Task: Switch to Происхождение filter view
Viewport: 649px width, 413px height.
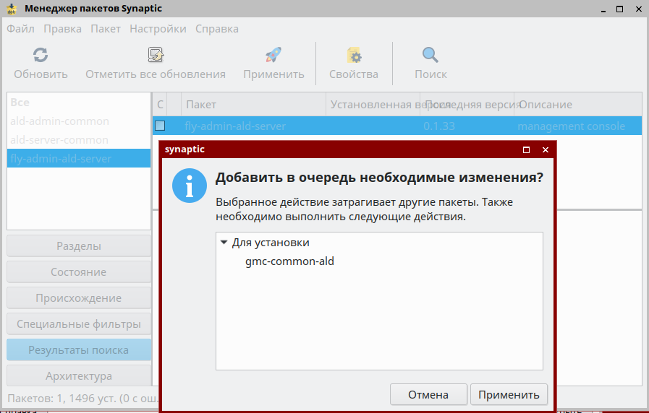Action: click(x=79, y=298)
